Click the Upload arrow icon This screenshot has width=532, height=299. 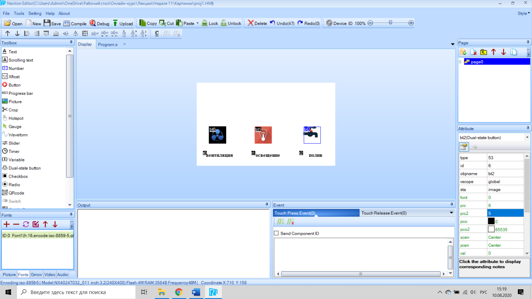click(115, 23)
